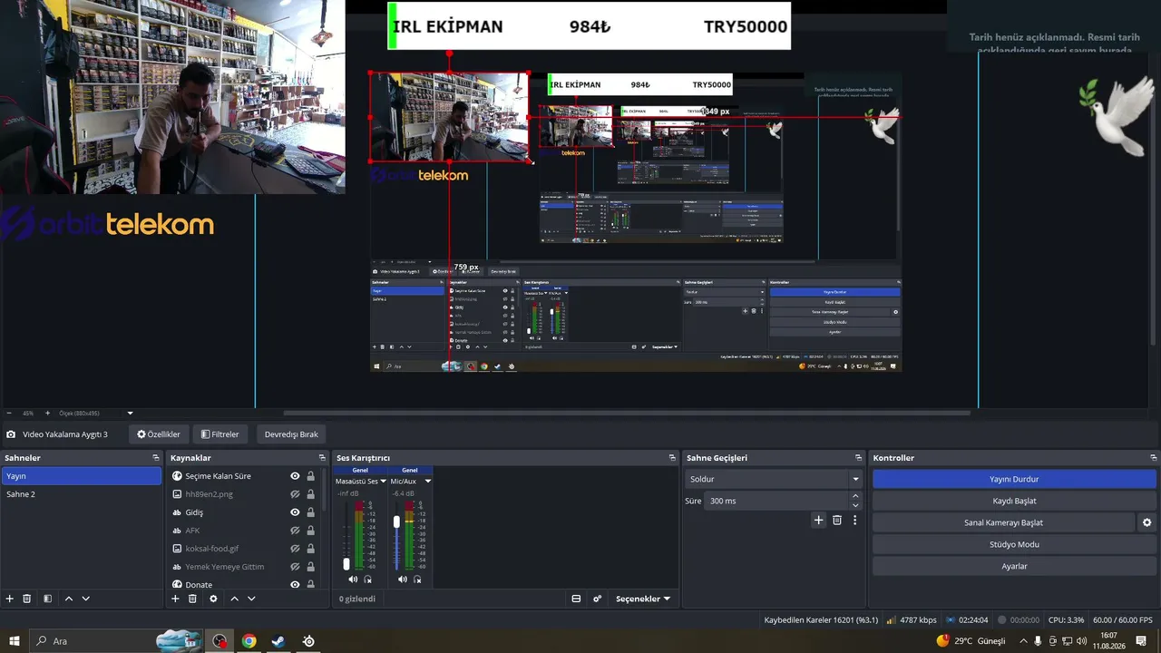Move the scene down in Sahneler toolbar
1161x653 pixels.
click(x=86, y=599)
